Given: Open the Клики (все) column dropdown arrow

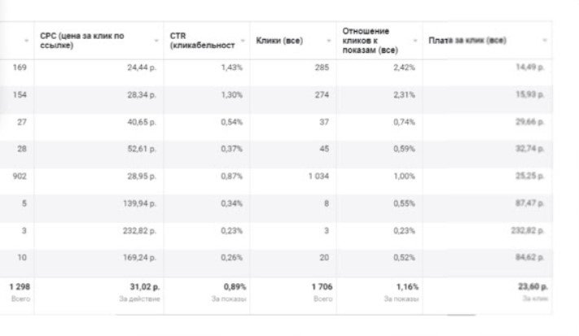Looking at the screenshot, I should click(328, 41).
